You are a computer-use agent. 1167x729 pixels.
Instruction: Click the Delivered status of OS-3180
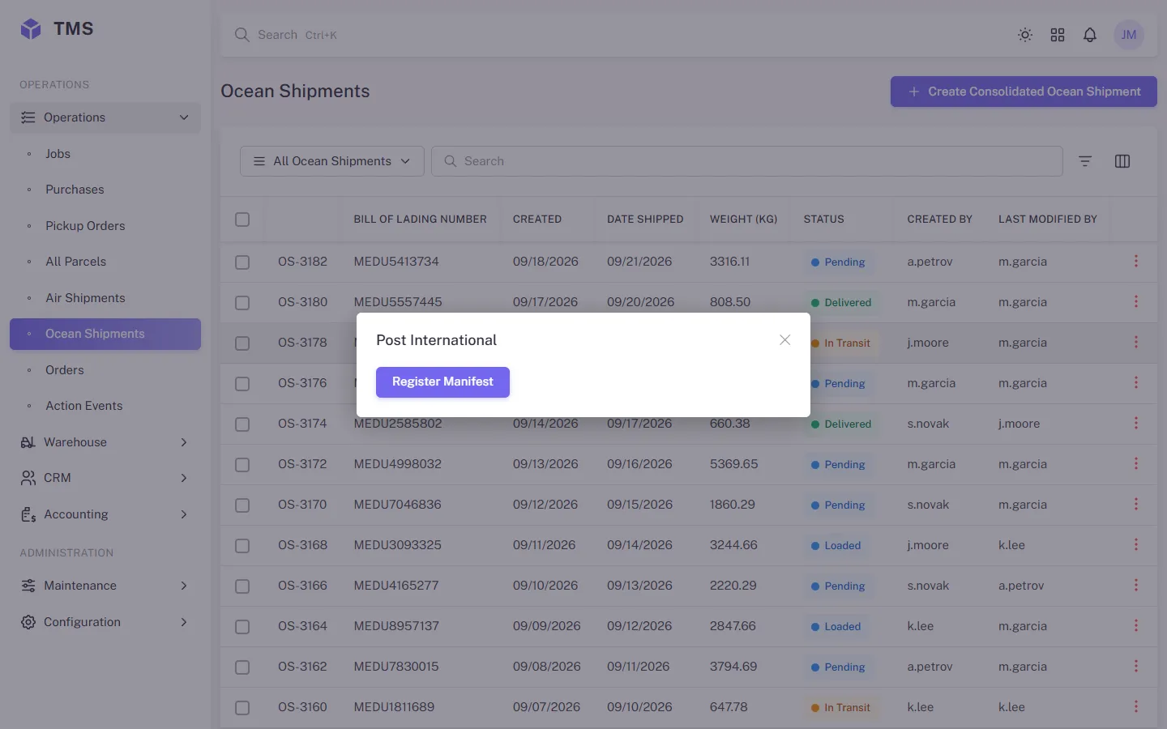click(x=841, y=302)
